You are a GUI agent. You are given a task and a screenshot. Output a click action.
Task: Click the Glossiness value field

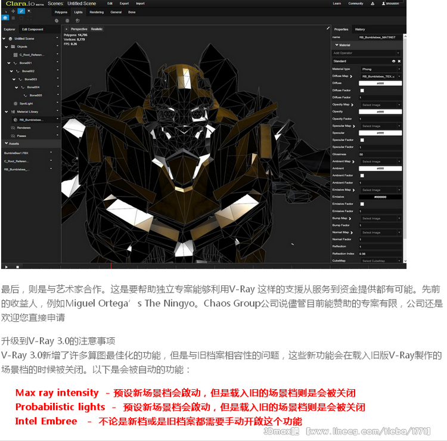[x=380, y=154]
